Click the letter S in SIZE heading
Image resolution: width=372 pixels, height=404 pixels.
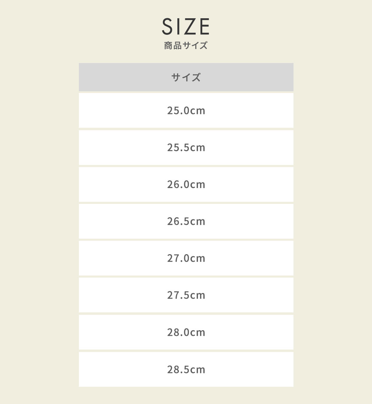click(167, 27)
